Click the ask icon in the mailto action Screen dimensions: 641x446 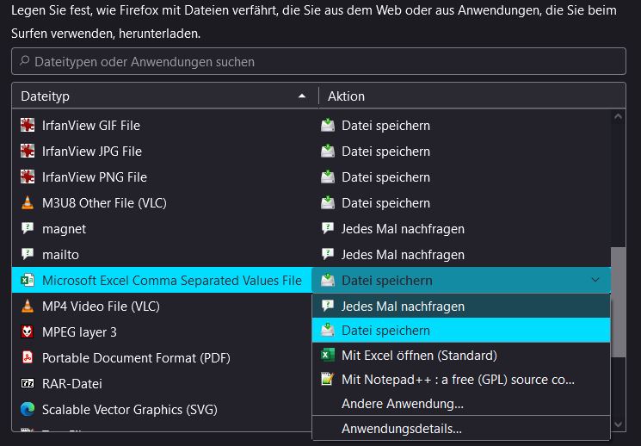(328, 254)
